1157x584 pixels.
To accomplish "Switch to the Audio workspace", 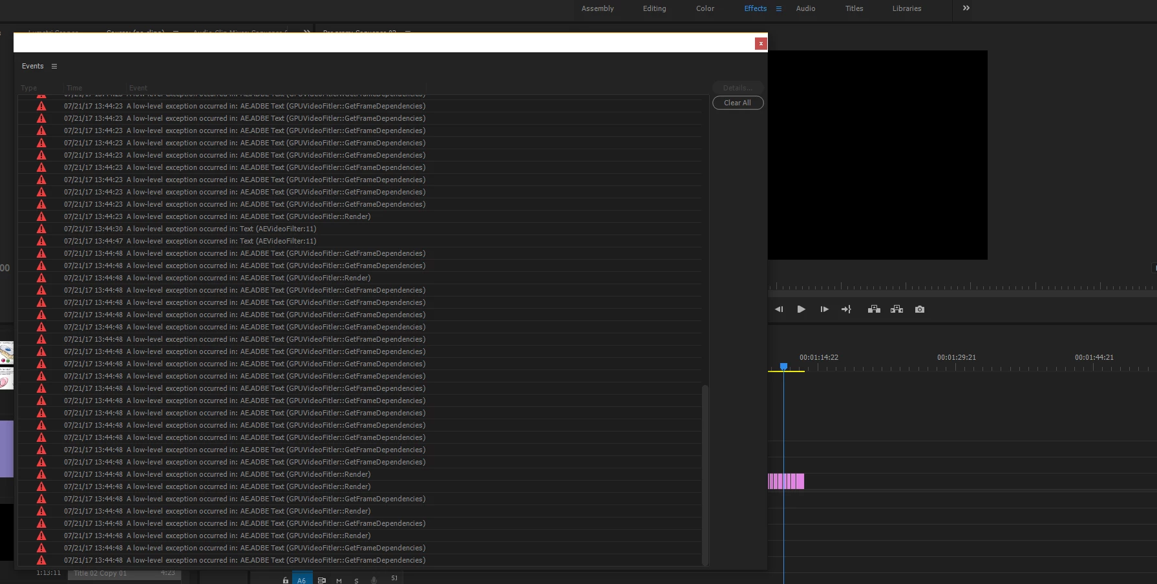I will (x=805, y=8).
